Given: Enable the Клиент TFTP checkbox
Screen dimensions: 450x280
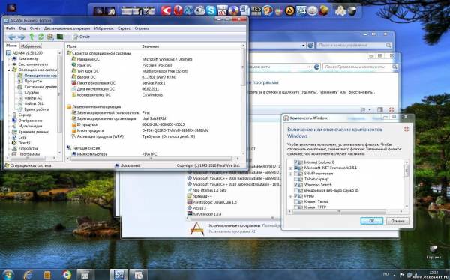Looking at the screenshot, I should click(x=296, y=207).
